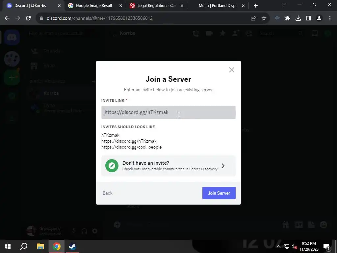Bookmark this page with star
The image size is (337, 253).
(264, 18)
